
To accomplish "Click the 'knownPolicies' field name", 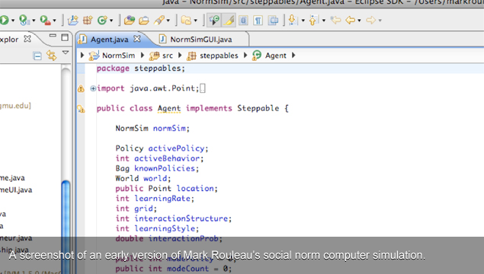I will coord(165,169).
